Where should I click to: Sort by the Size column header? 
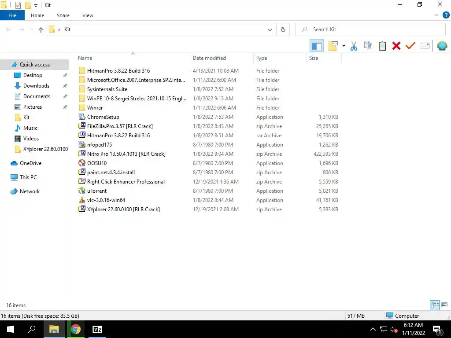(324, 58)
